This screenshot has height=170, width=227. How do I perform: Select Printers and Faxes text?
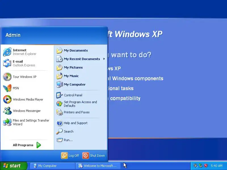click(x=77, y=112)
